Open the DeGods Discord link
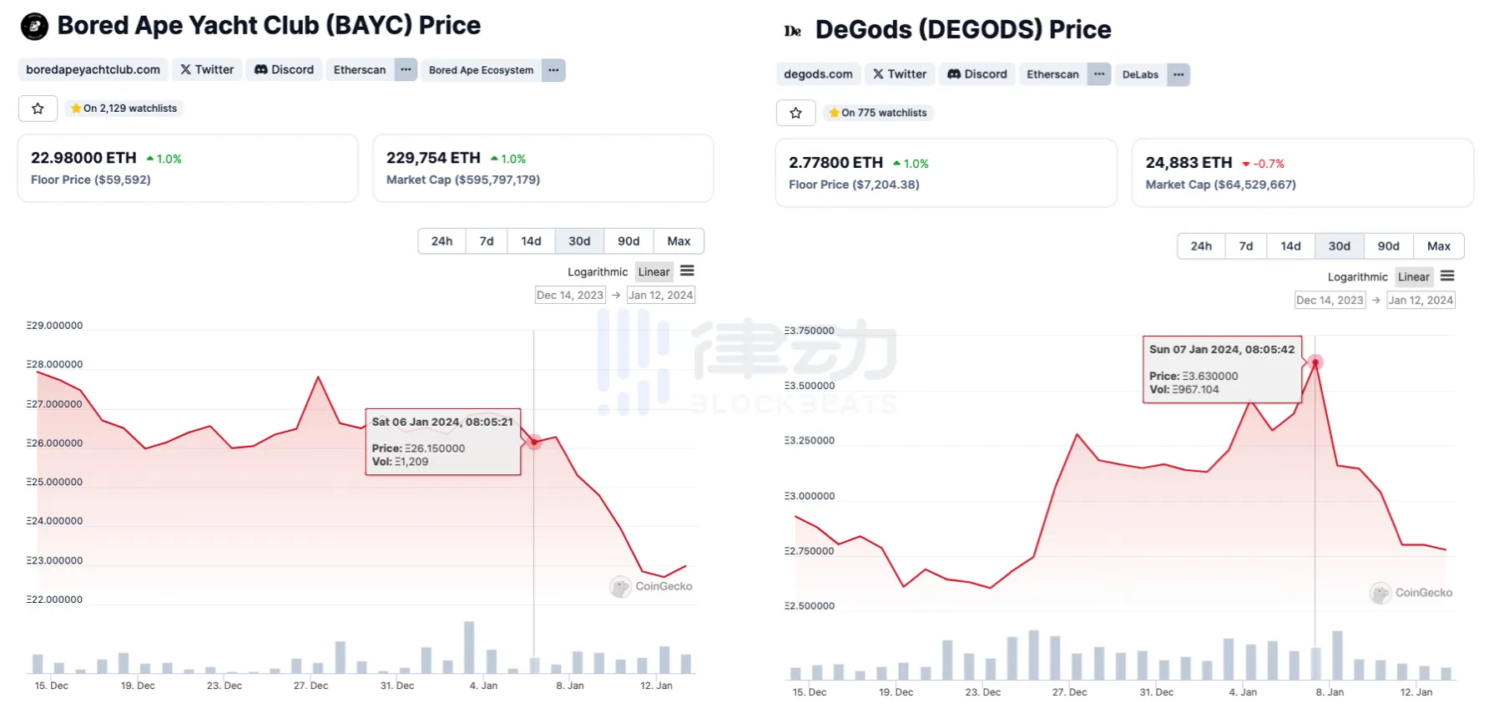1494x724 pixels. pos(977,74)
